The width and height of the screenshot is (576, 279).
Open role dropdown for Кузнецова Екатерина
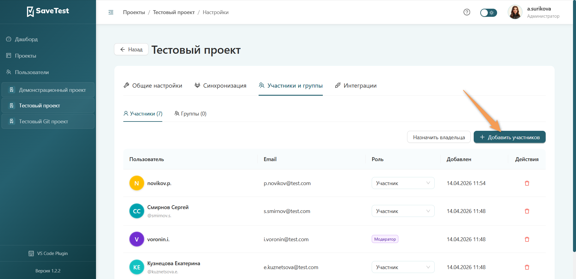403,267
